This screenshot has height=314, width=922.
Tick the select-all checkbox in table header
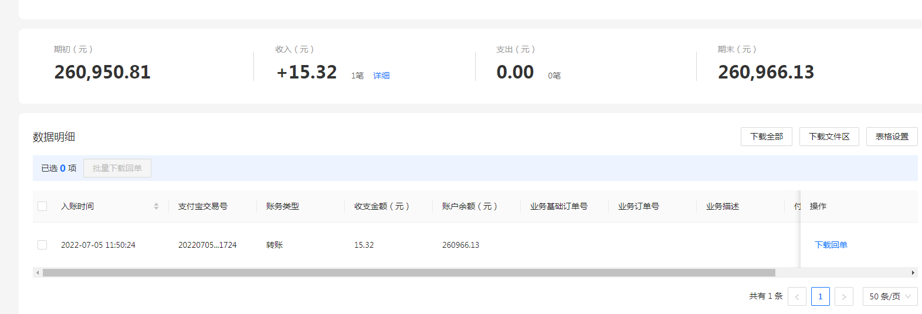[42, 206]
